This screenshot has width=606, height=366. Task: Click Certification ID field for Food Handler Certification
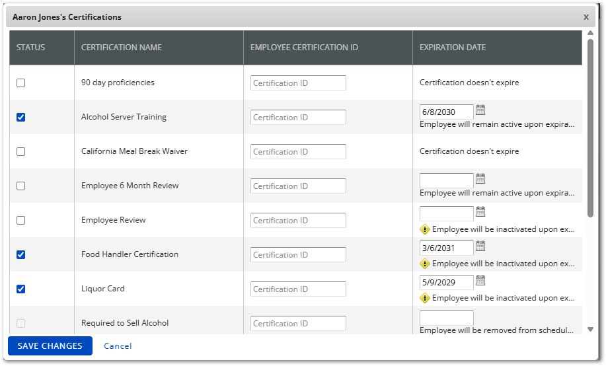[x=298, y=255]
